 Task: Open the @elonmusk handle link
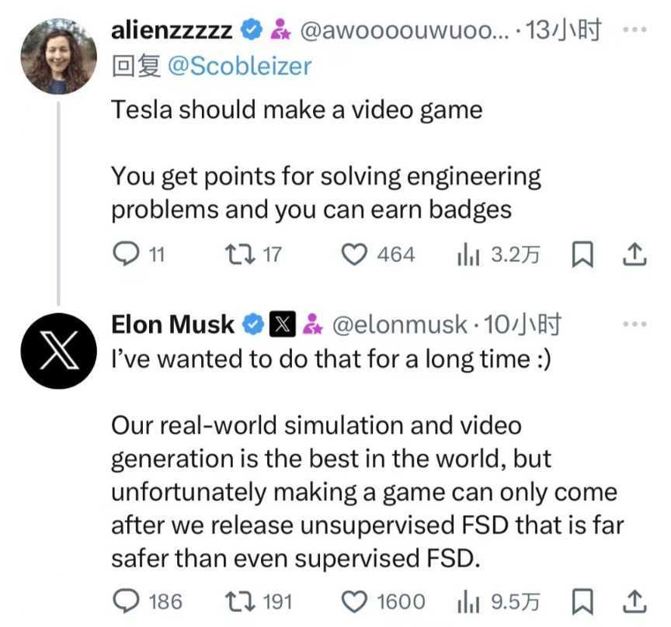point(400,324)
